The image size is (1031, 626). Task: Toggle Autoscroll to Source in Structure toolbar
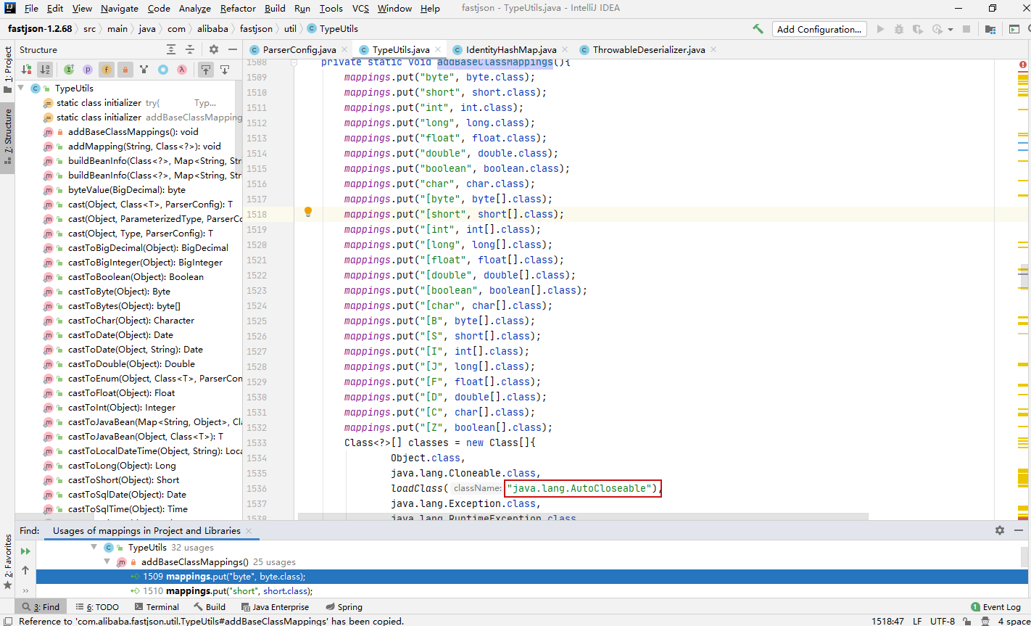(206, 70)
